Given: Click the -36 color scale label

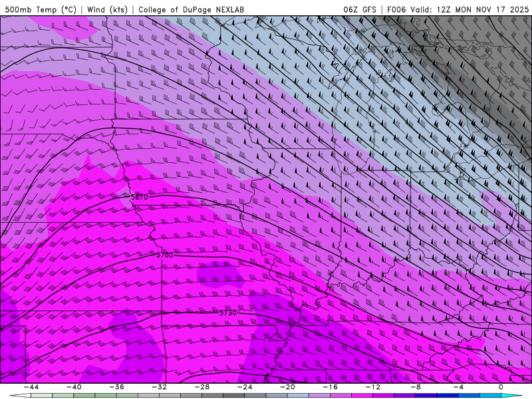Looking at the screenshot, I should tap(116, 387).
